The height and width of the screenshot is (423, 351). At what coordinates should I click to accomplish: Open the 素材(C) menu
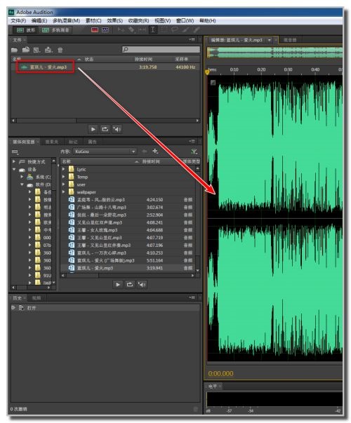click(x=93, y=20)
